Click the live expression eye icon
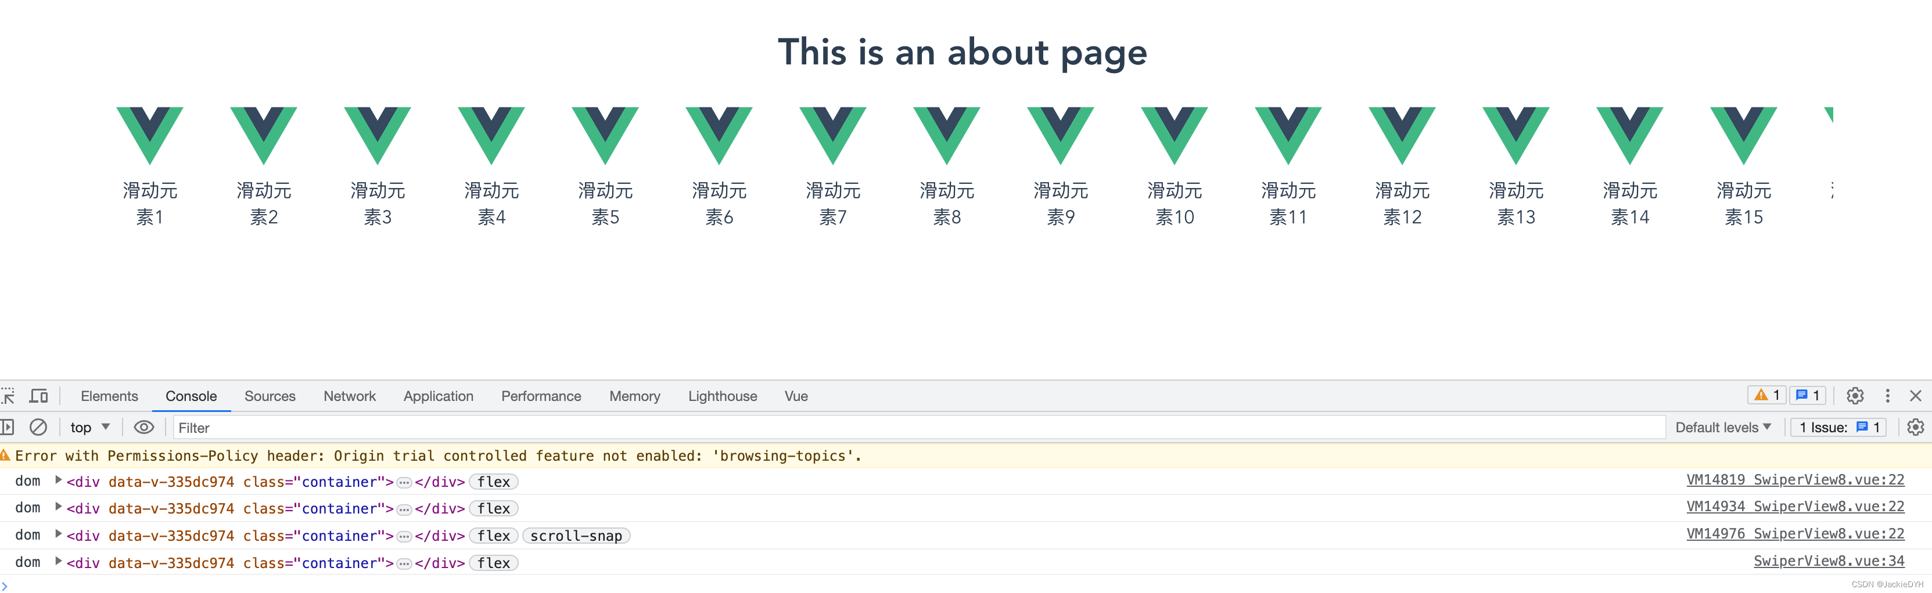 (144, 428)
